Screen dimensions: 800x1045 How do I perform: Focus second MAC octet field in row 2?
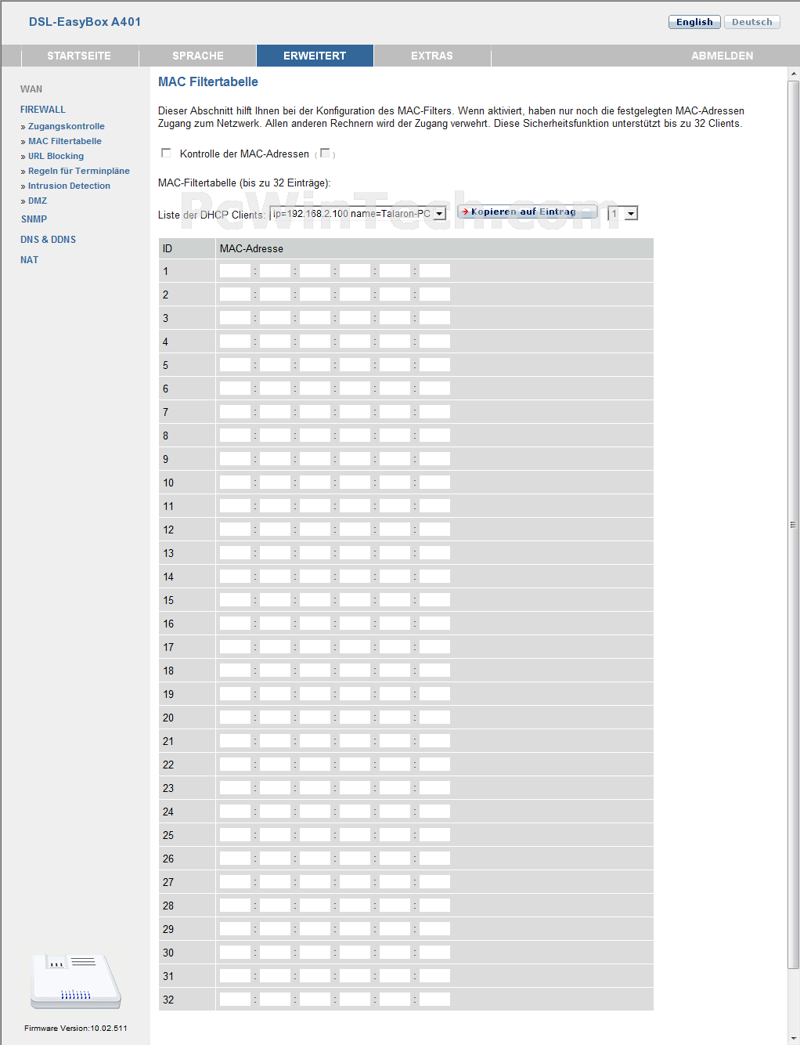pos(275,295)
